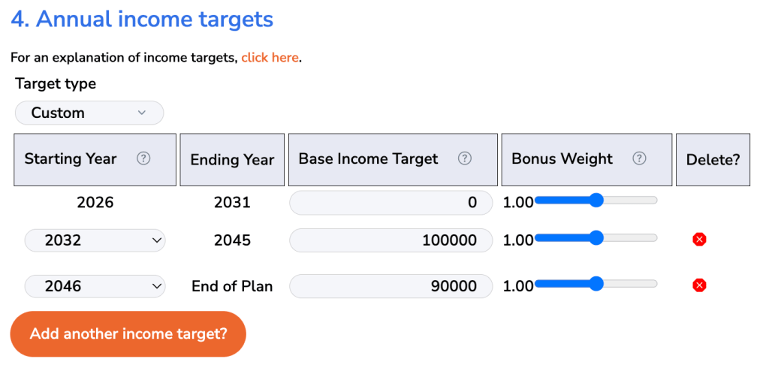Click the Bonus Weight help question icon
Viewport: 769px width, 365px height.
point(639,158)
